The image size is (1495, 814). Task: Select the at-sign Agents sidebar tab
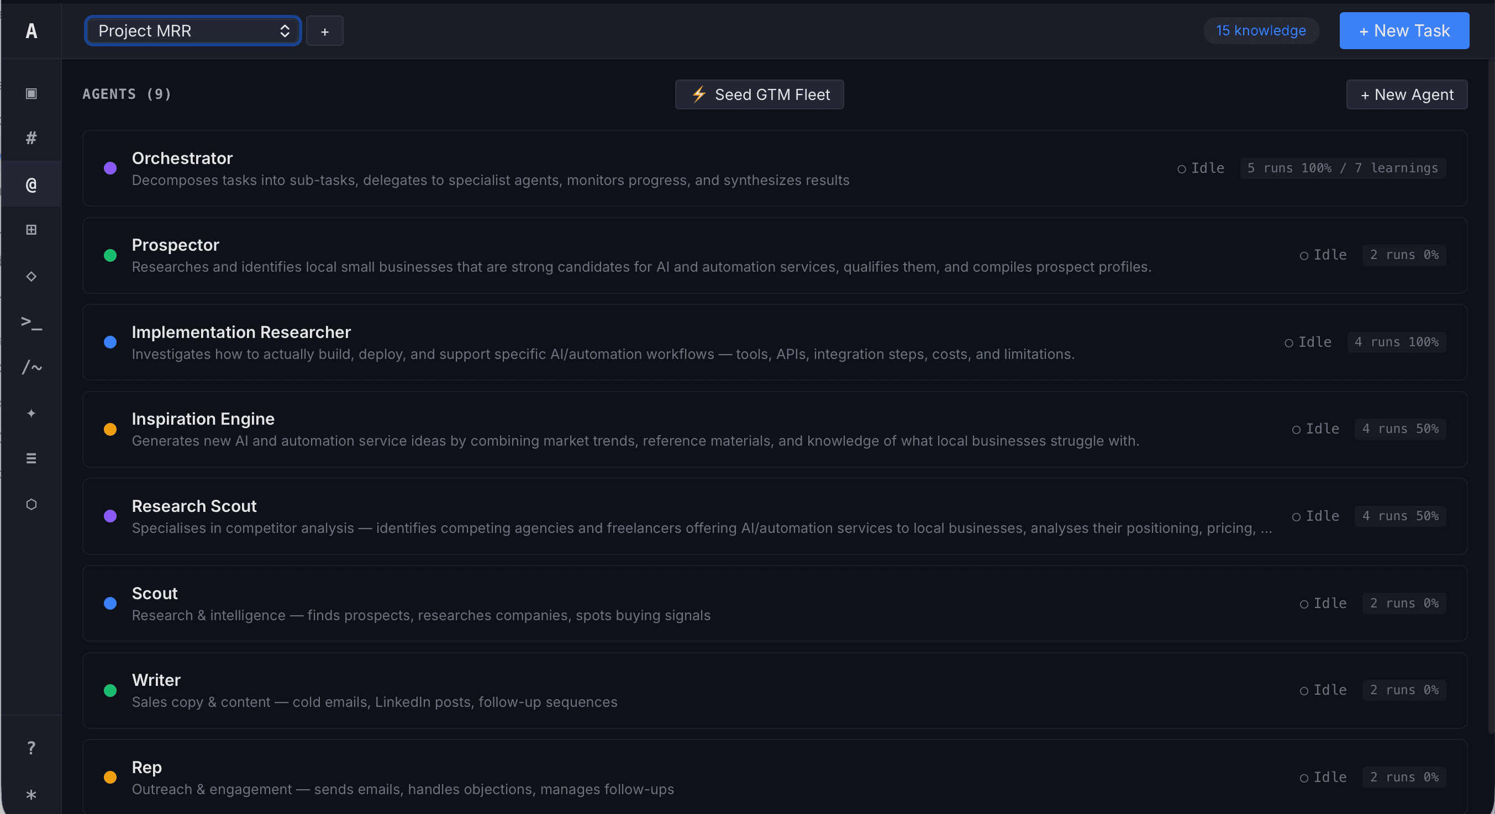coord(31,184)
